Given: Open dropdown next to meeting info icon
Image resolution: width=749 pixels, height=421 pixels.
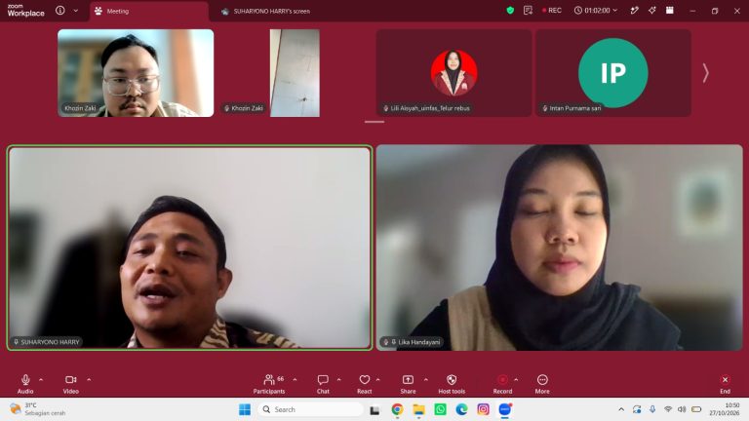Looking at the screenshot, I should click(75, 11).
